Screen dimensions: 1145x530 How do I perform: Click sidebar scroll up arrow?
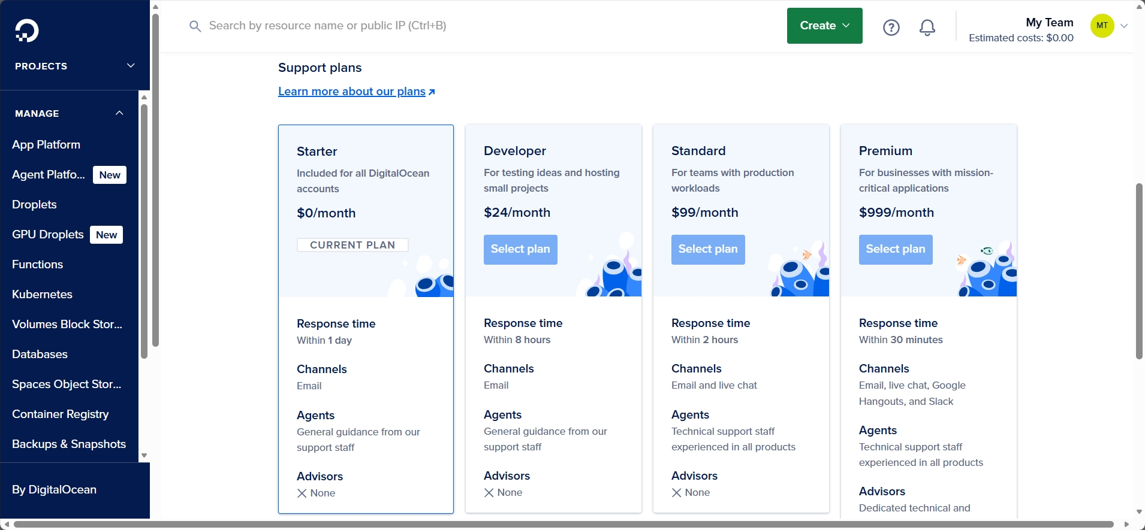(144, 97)
